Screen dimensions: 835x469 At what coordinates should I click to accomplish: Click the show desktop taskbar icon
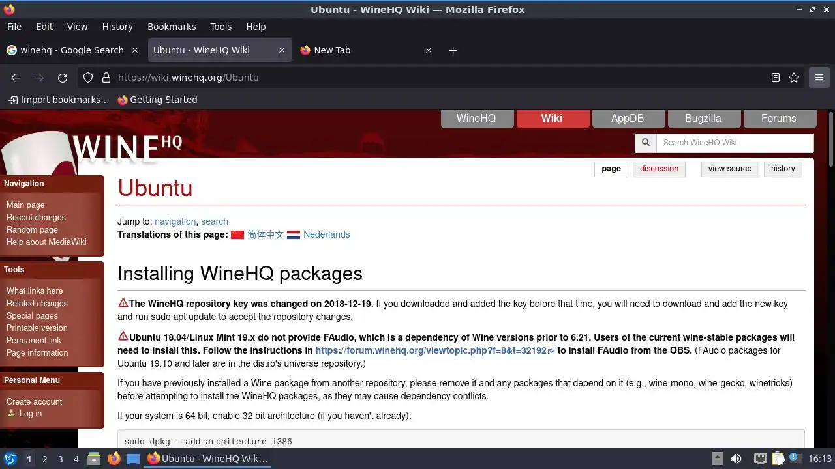[133, 459]
